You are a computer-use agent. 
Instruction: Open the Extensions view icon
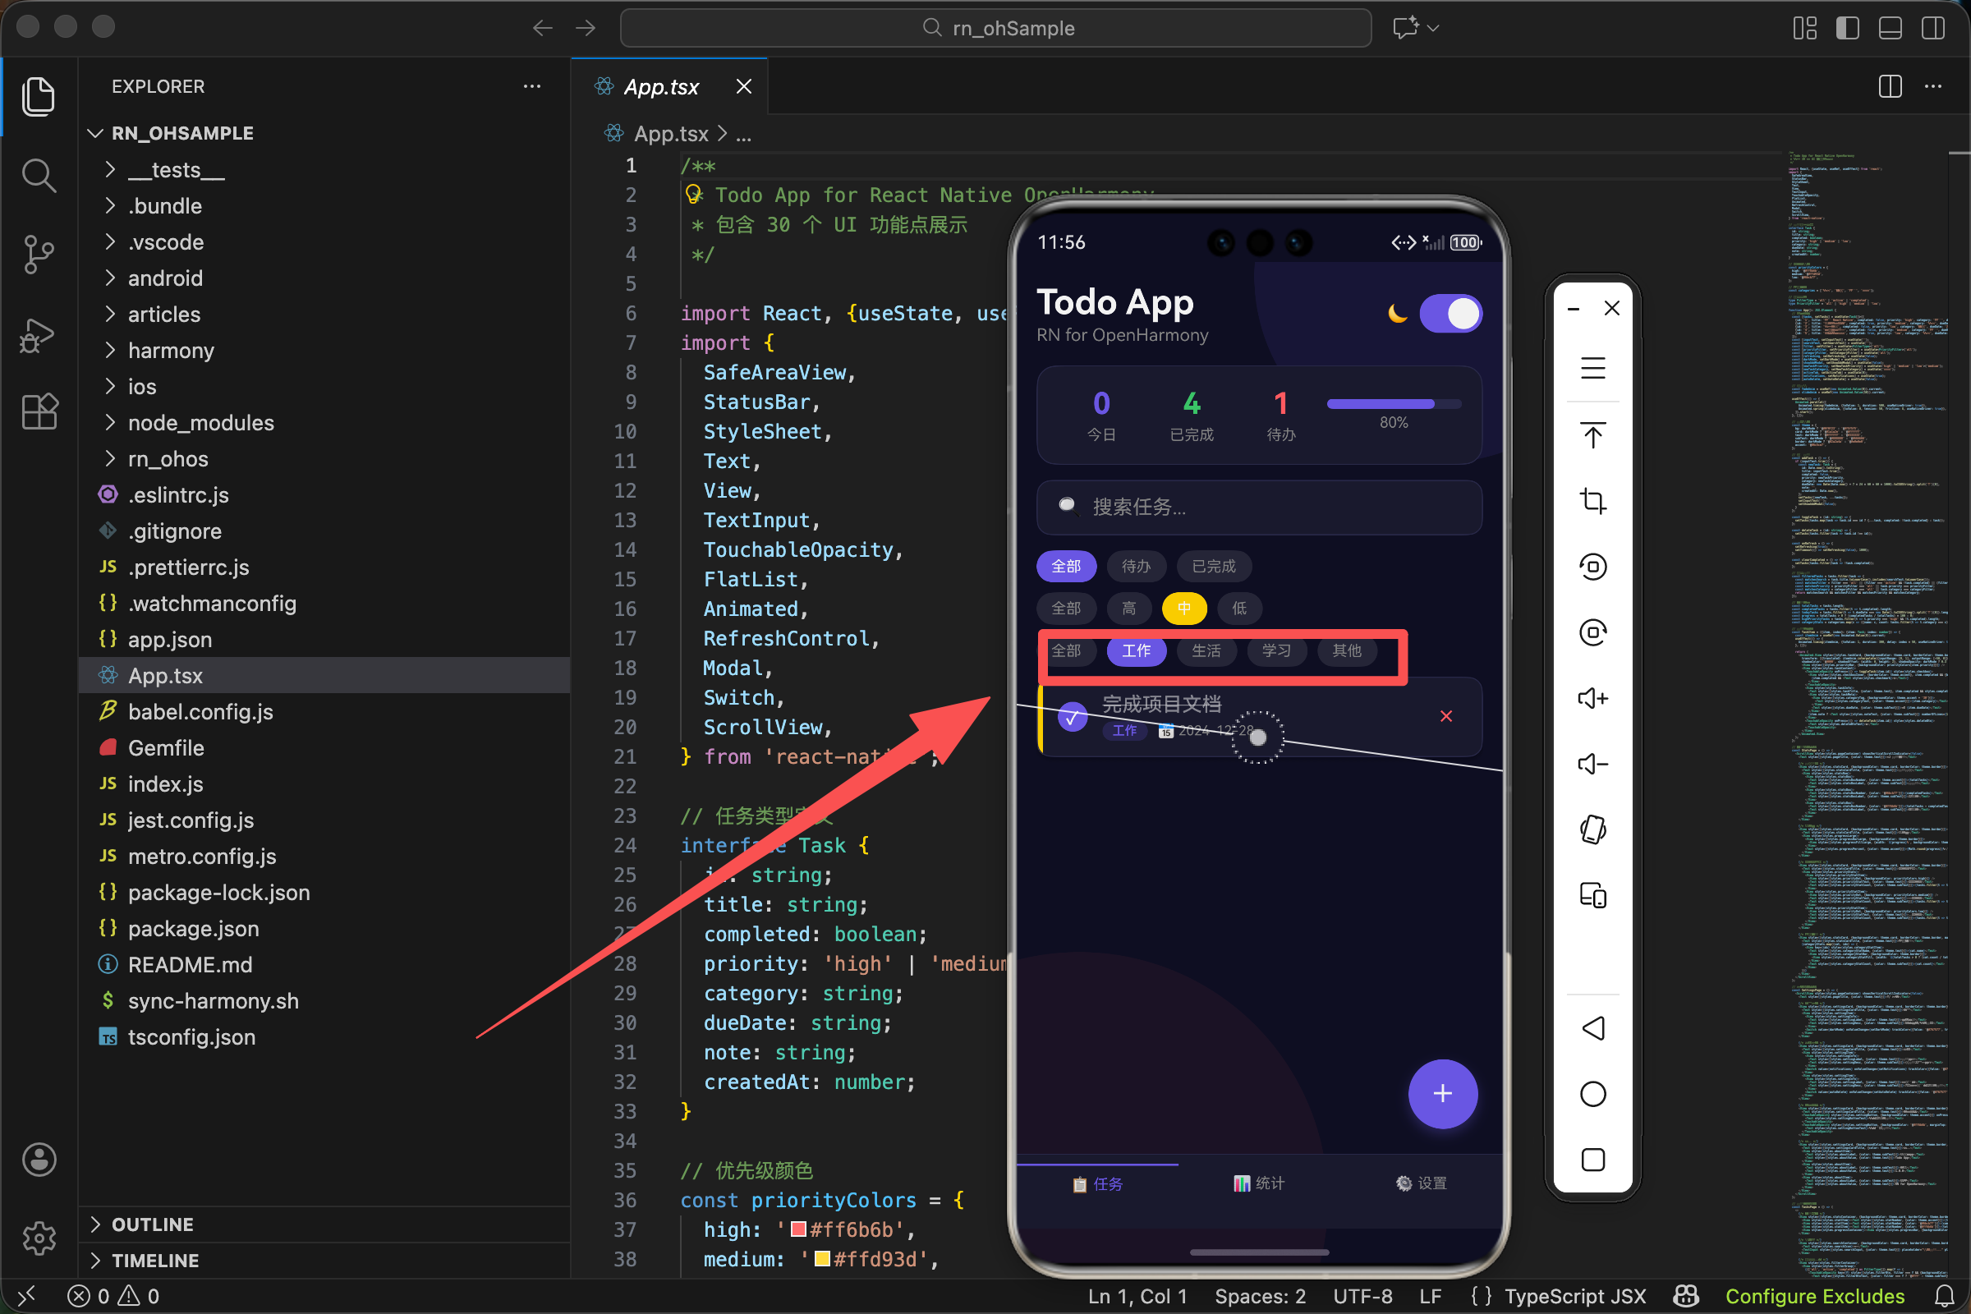point(39,411)
